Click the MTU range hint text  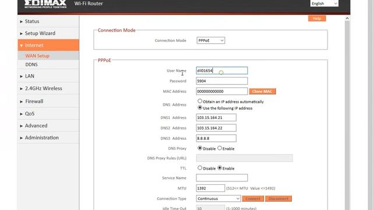251,188
